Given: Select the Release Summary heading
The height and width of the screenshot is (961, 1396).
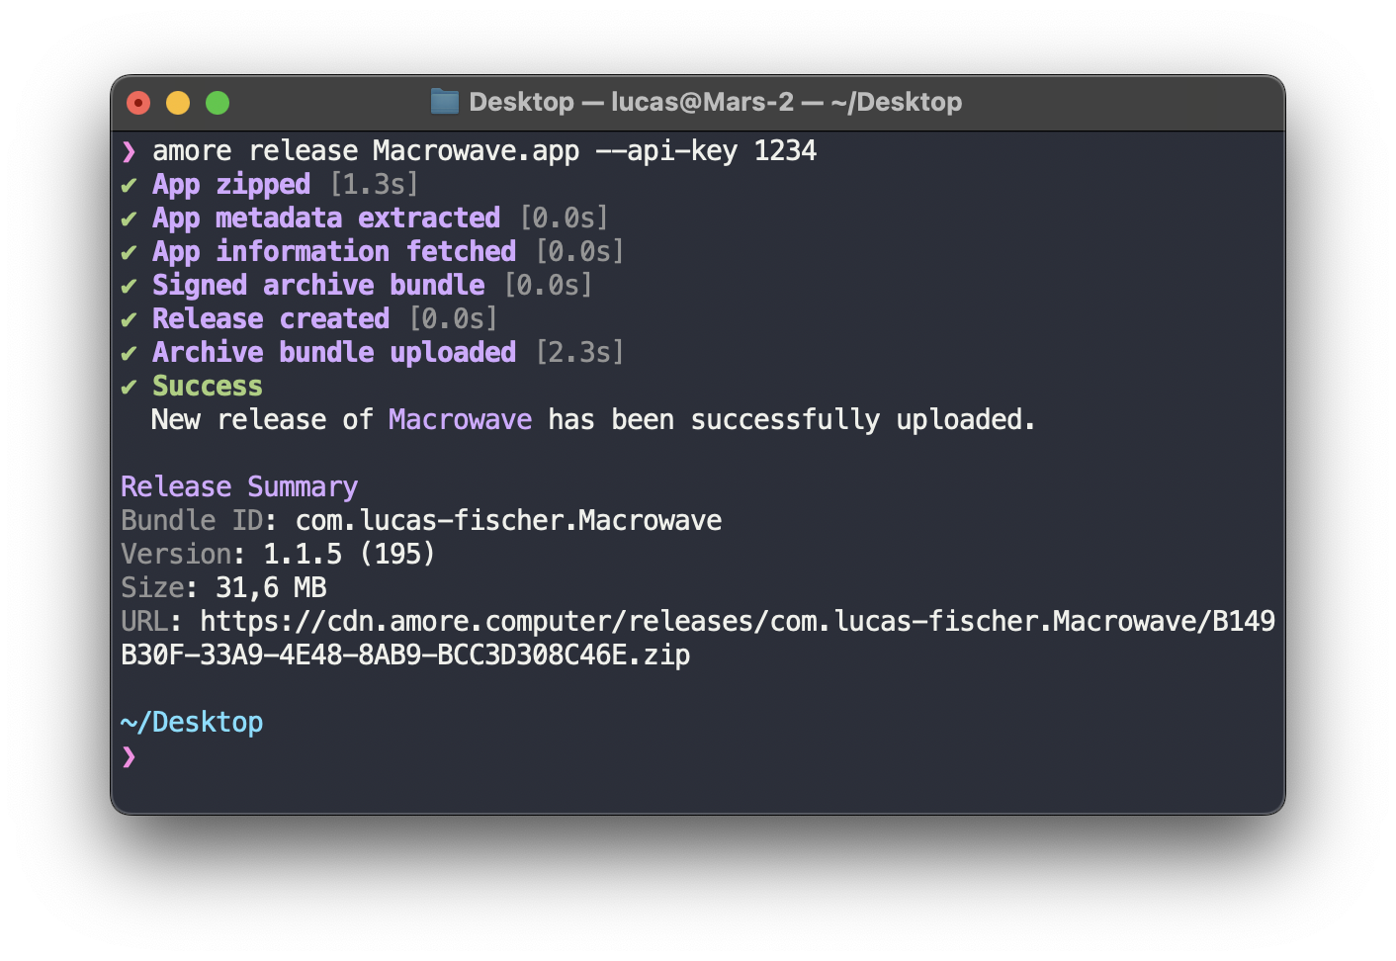Looking at the screenshot, I should 239,486.
